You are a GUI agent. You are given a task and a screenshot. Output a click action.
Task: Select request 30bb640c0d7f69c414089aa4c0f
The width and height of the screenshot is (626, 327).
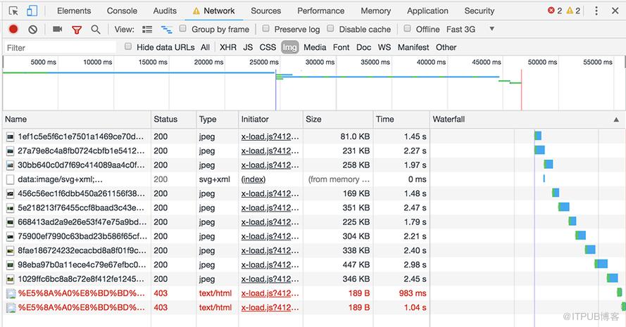coord(81,165)
